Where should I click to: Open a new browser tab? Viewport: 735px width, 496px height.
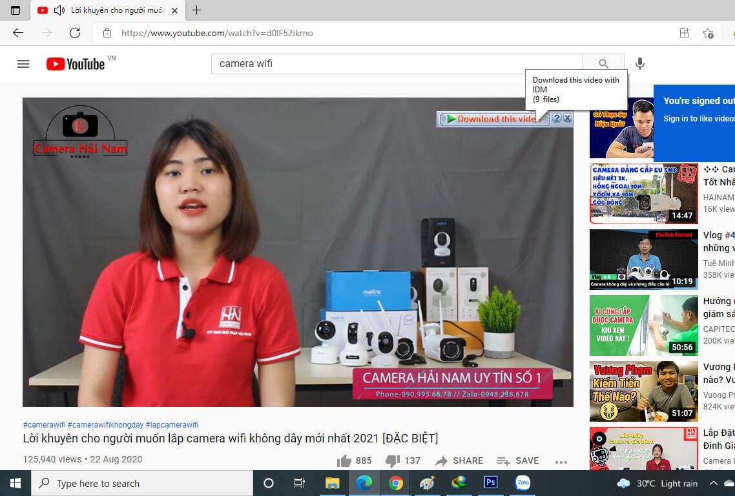pyautogui.click(x=197, y=10)
